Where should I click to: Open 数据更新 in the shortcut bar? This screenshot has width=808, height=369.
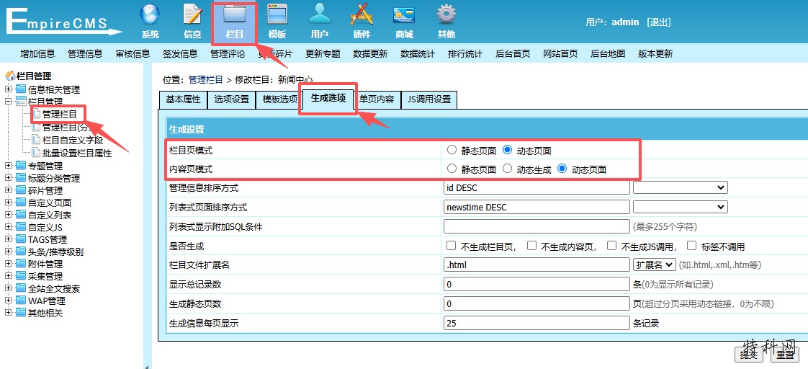[x=370, y=53]
